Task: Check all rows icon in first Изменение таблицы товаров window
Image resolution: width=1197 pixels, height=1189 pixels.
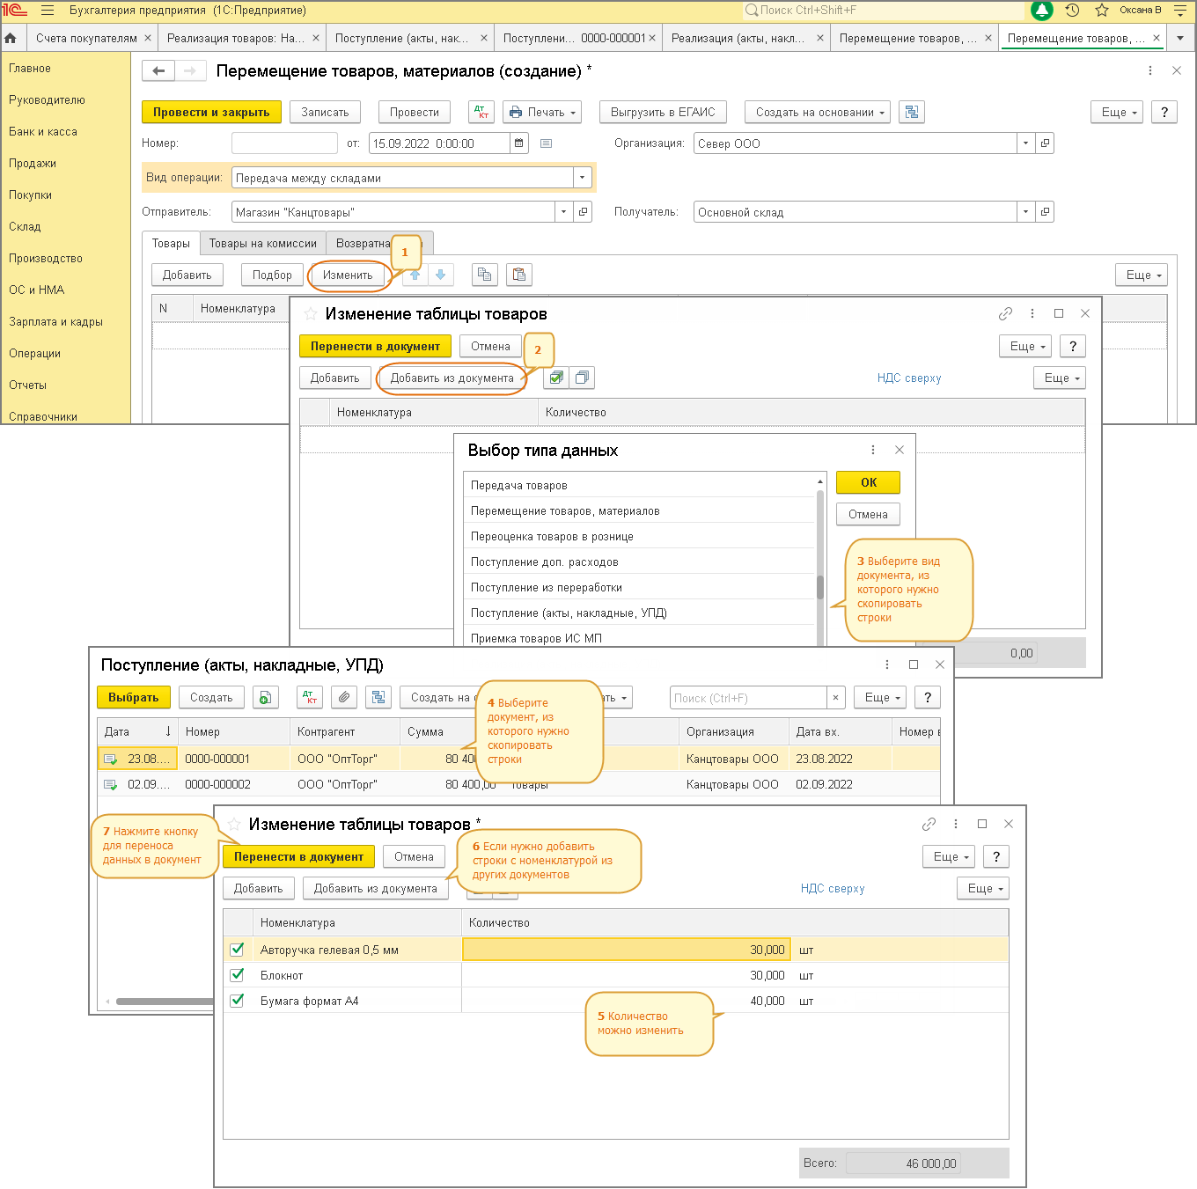Action: coord(556,378)
